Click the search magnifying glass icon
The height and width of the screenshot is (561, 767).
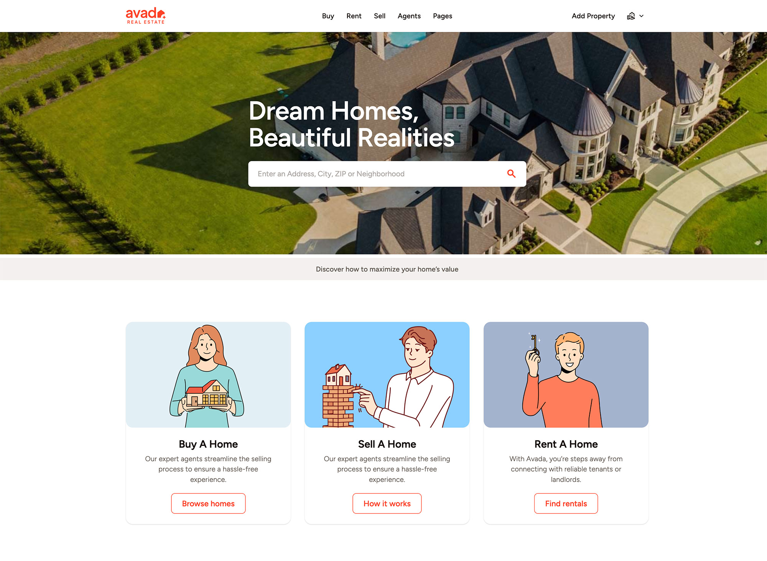[511, 173]
